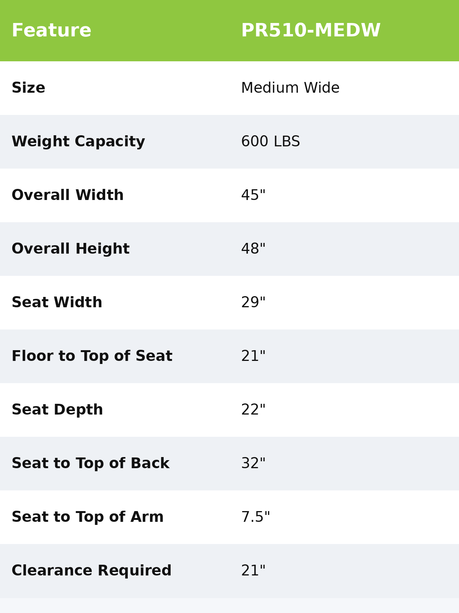Click the 45" overall width value
This screenshot has width=459, height=613.
point(253,195)
